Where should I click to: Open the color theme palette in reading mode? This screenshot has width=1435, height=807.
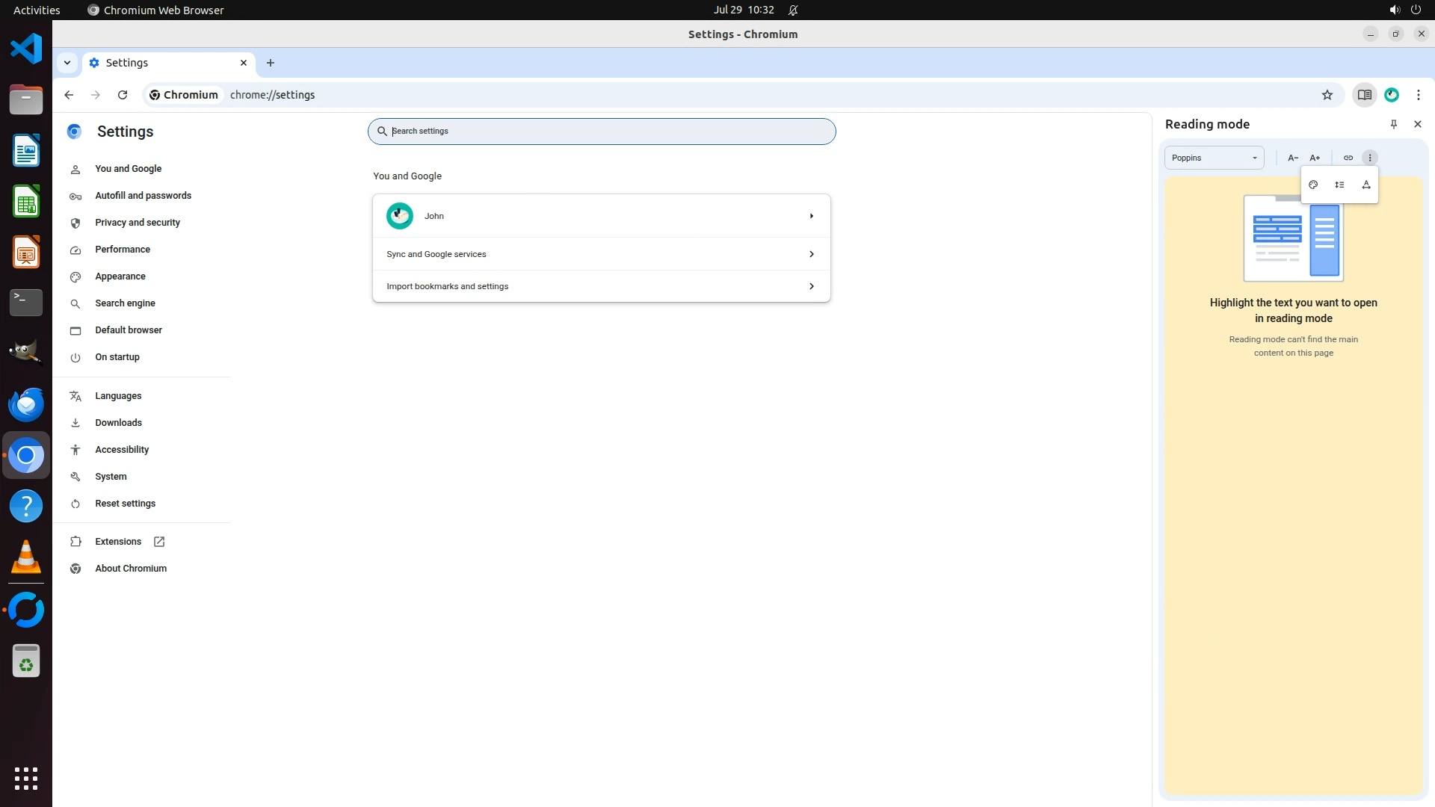pos(1313,185)
